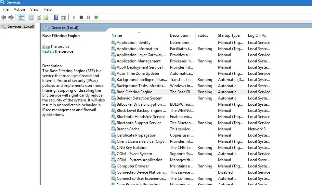Click gear icon of Application Identity
312x185 pixels.
(x=113, y=42)
